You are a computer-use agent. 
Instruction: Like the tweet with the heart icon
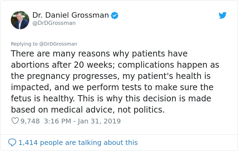pyautogui.click(x=15, y=121)
